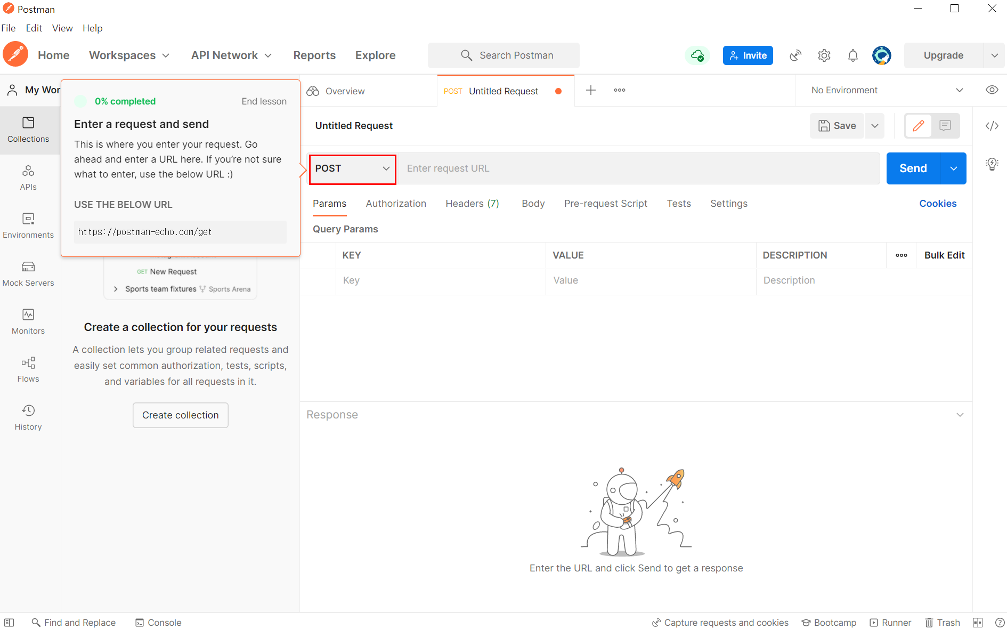Open the HTTP method POST dropdown
Viewport: 1007px width, 629px height.
pos(353,169)
